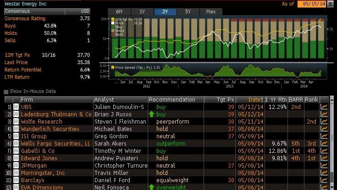This screenshot has height=190, width=337.
Task: Click Consensus Rating value 3.75
Action: tap(85, 18)
